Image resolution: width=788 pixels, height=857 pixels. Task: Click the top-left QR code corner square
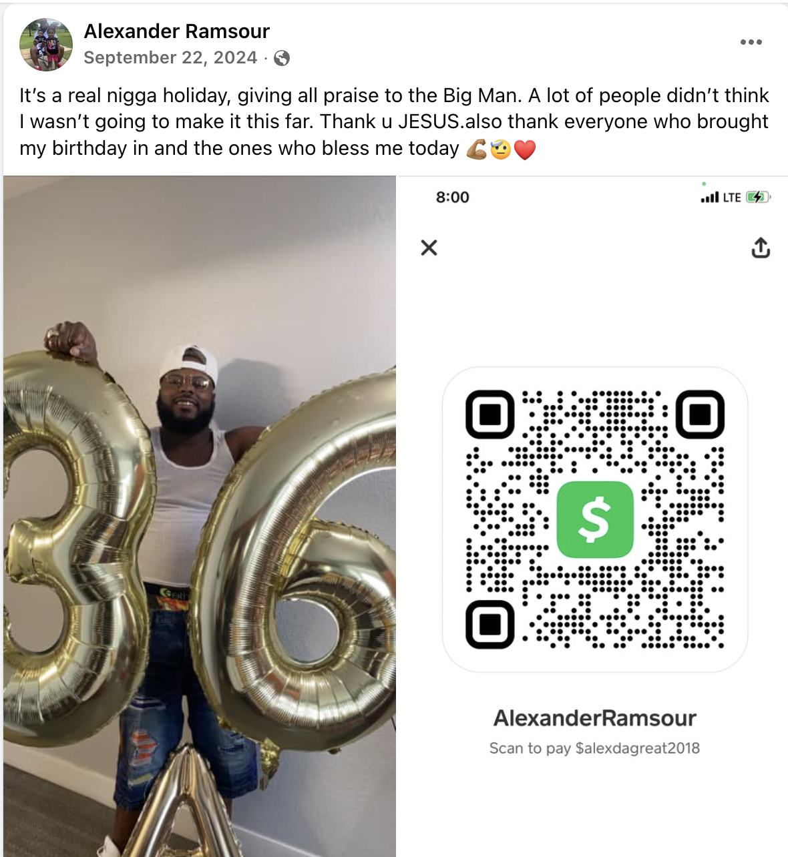pyautogui.click(x=490, y=414)
